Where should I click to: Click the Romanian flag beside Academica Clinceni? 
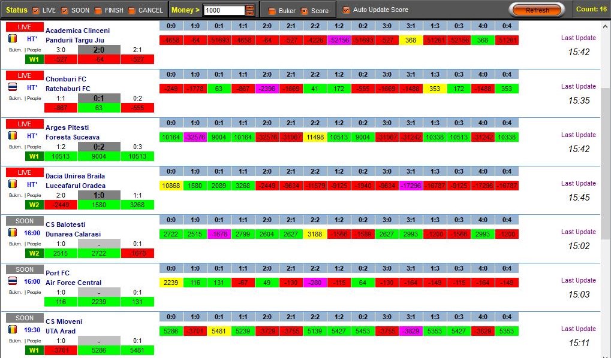(13, 38)
